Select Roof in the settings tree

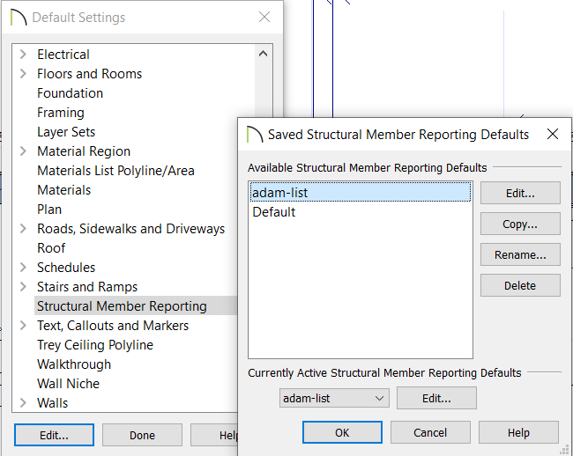pyautogui.click(x=51, y=248)
